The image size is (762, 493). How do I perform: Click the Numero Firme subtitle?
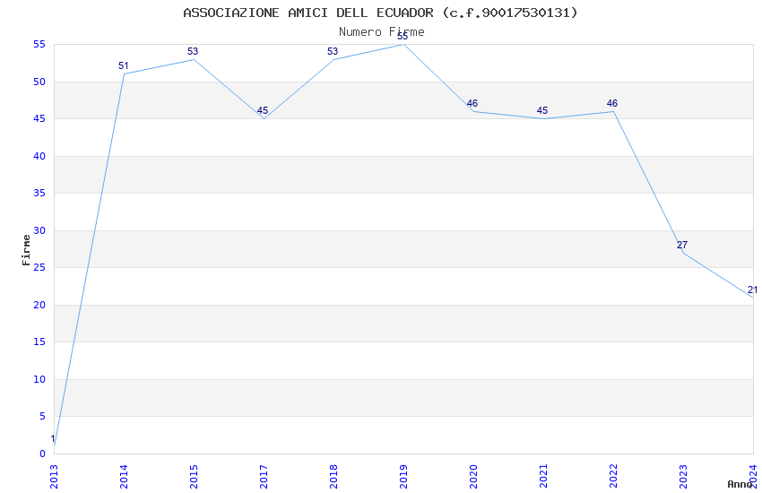[x=382, y=32]
